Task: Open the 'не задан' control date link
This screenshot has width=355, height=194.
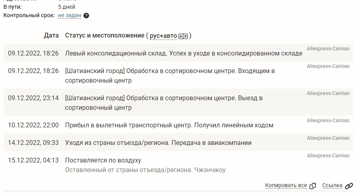Action: 69,16
